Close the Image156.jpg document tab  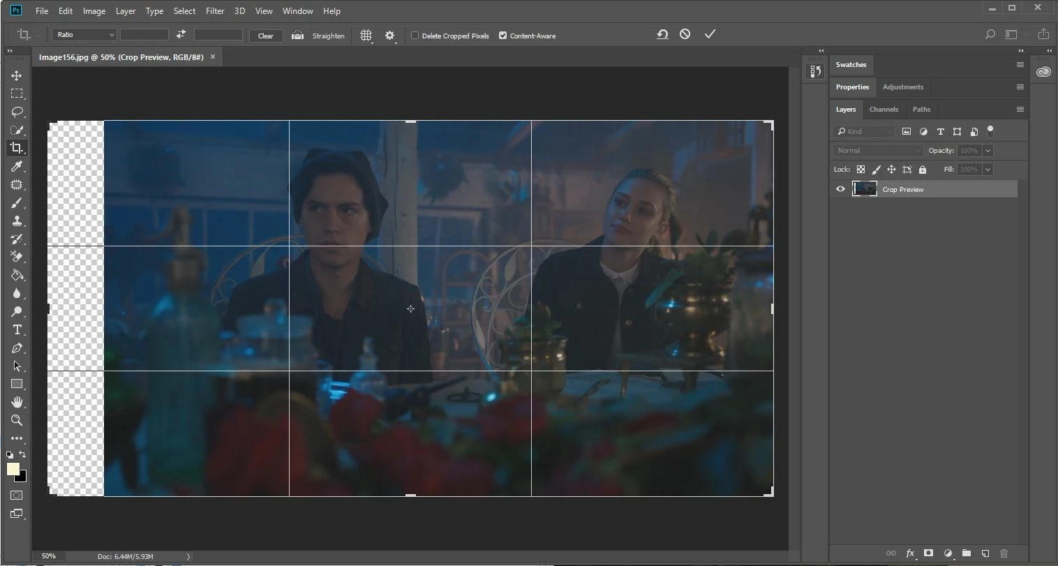coord(213,57)
